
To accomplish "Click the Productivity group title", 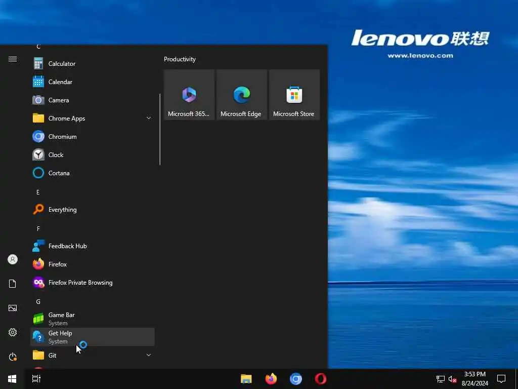I will point(180,59).
